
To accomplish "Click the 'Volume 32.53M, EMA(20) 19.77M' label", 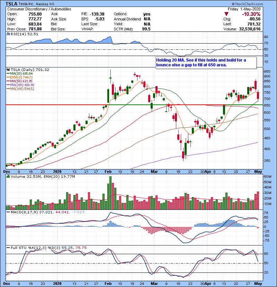I will point(43,177).
